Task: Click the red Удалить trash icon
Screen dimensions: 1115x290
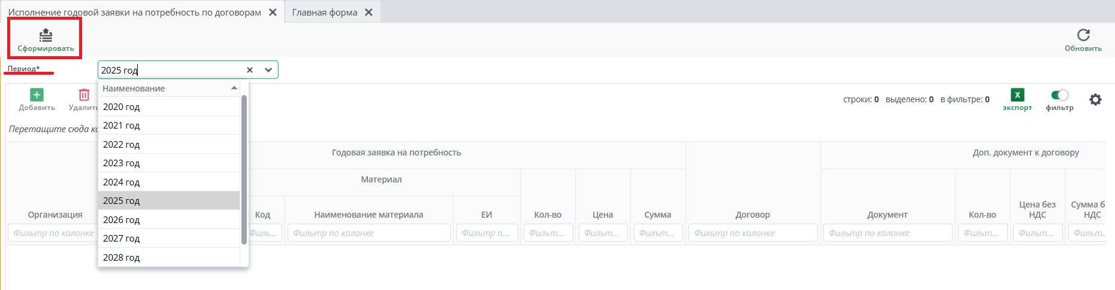Action: point(84,94)
